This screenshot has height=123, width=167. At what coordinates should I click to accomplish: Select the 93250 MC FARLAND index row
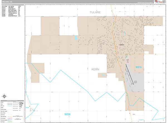pos(11,11)
